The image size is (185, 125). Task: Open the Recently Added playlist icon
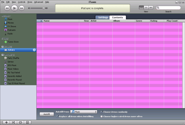click(x=6, y=76)
